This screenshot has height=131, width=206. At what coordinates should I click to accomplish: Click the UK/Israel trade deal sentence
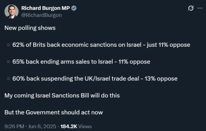tap(95, 79)
